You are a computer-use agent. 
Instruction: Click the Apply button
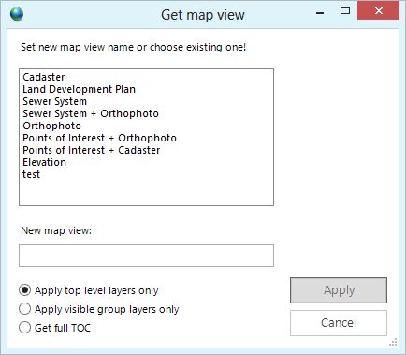tap(339, 290)
